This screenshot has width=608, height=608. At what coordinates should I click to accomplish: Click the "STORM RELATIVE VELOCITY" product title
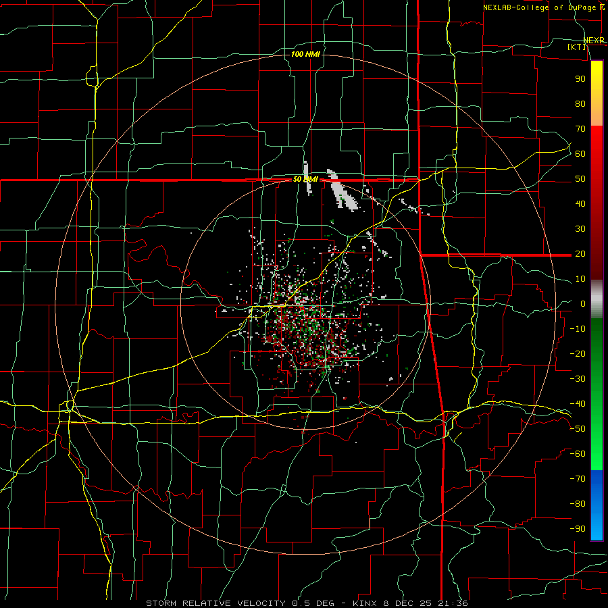coord(216,603)
